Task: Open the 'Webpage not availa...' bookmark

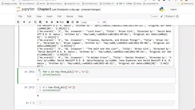Action: click(x=10, y=4)
